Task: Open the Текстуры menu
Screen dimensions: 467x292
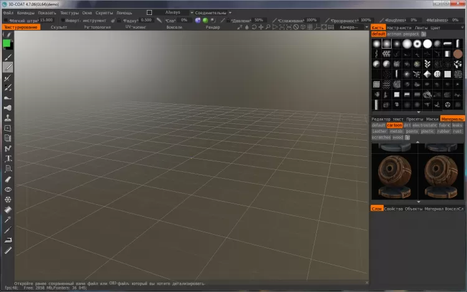Action: (69, 13)
